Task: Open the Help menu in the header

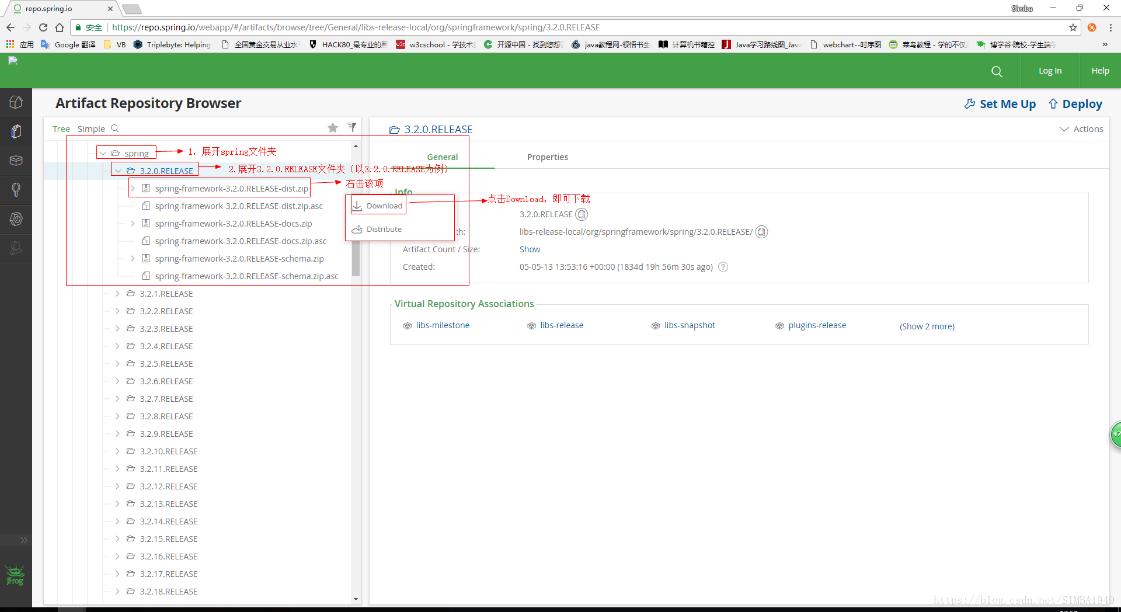Action: [x=1100, y=71]
